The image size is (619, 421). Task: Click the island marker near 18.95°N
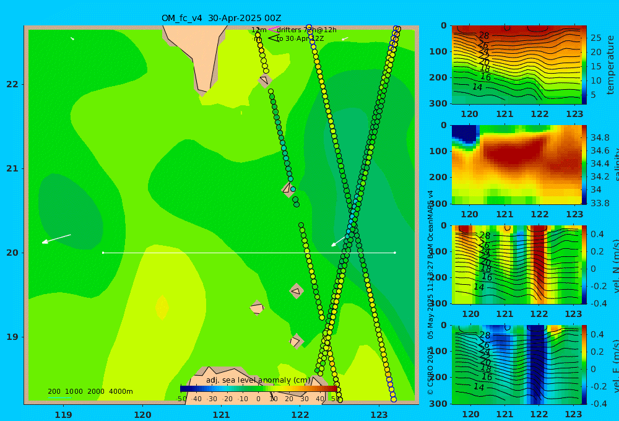(297, 341)
